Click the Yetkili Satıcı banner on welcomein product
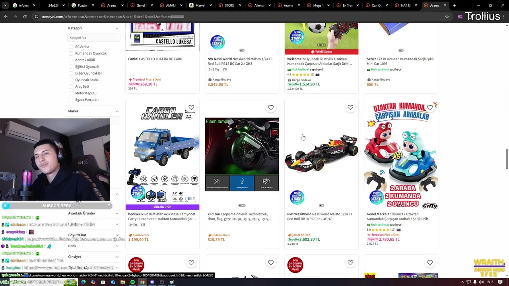The width and height of the screenshot is (509, 286). point(321,52)
